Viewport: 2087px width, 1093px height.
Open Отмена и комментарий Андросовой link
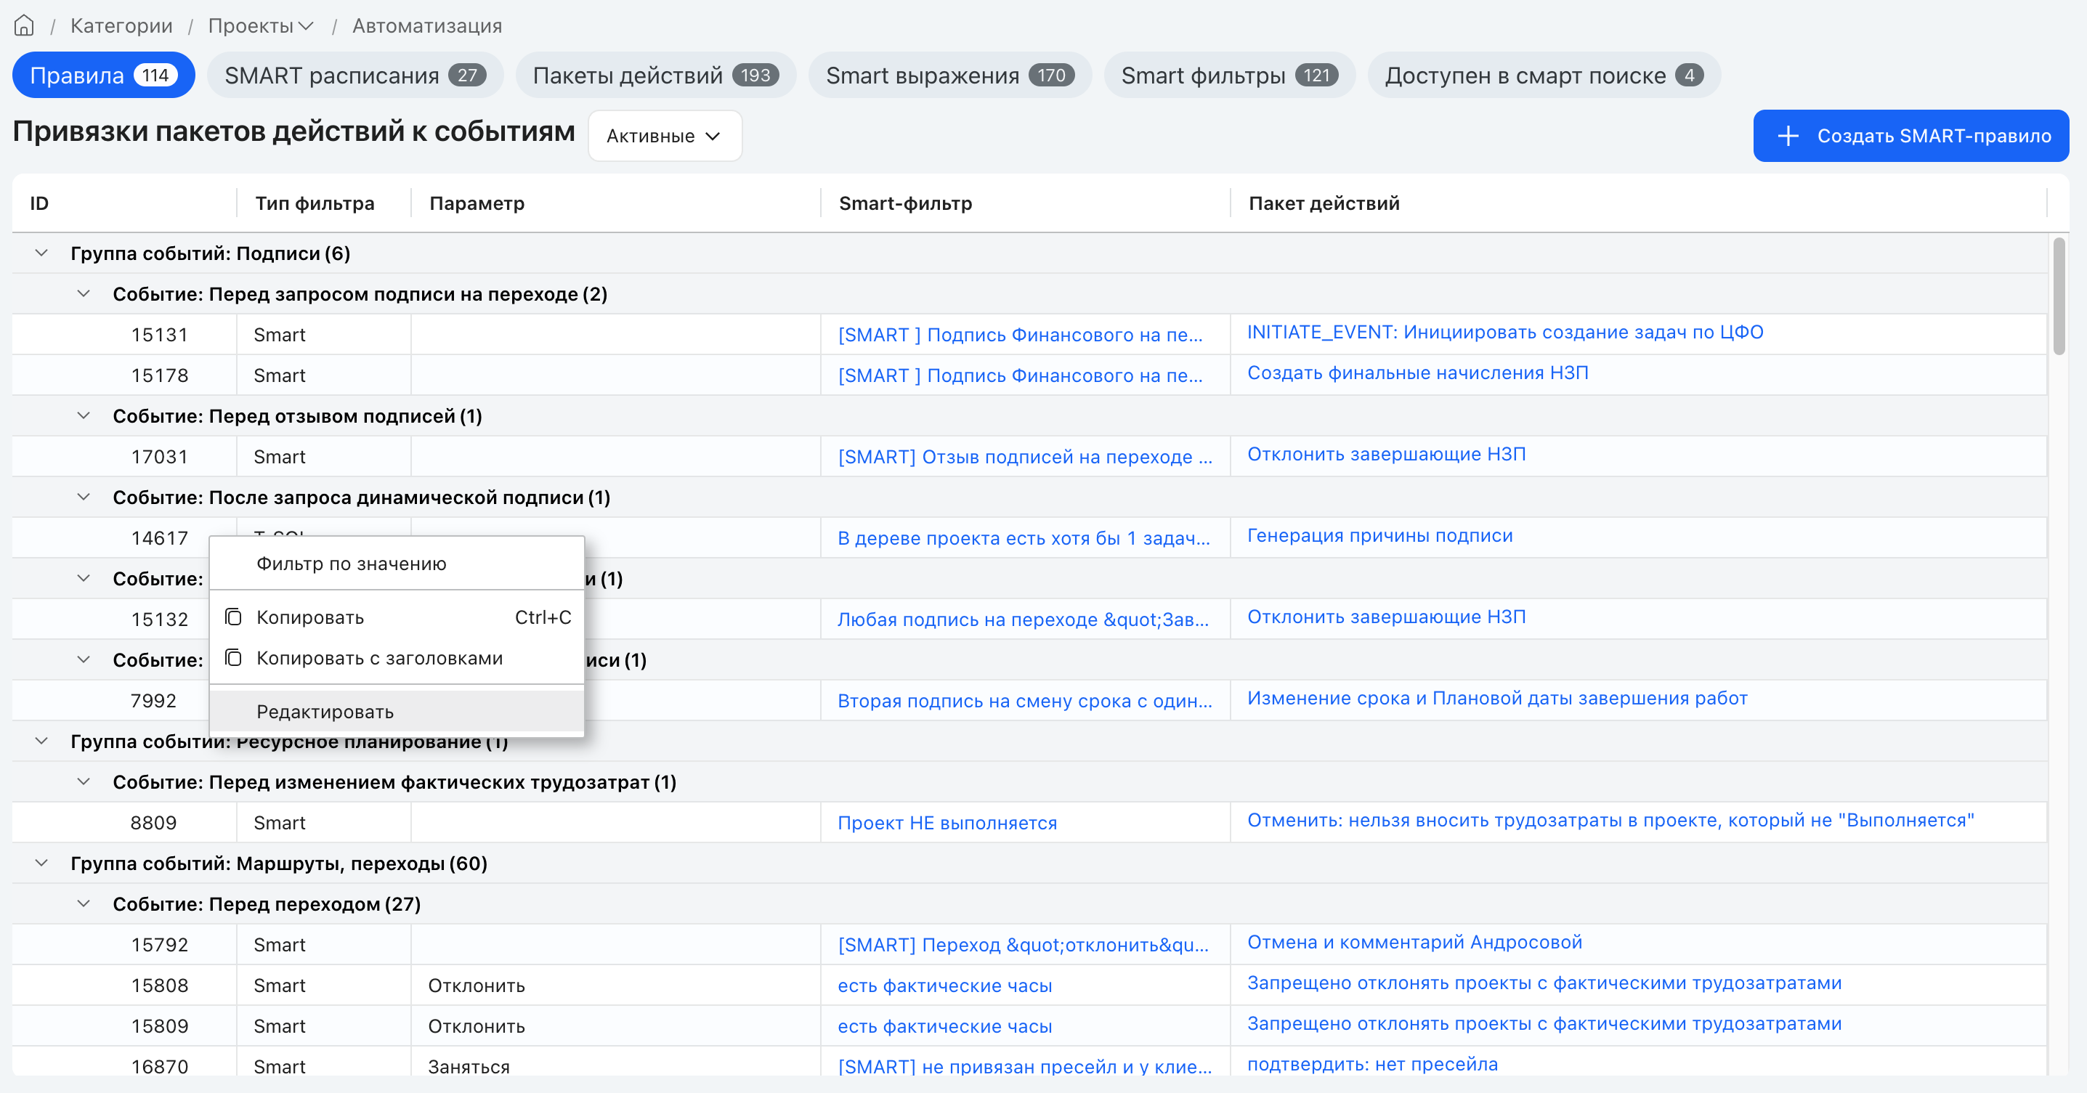click(x=1414, y=942)
